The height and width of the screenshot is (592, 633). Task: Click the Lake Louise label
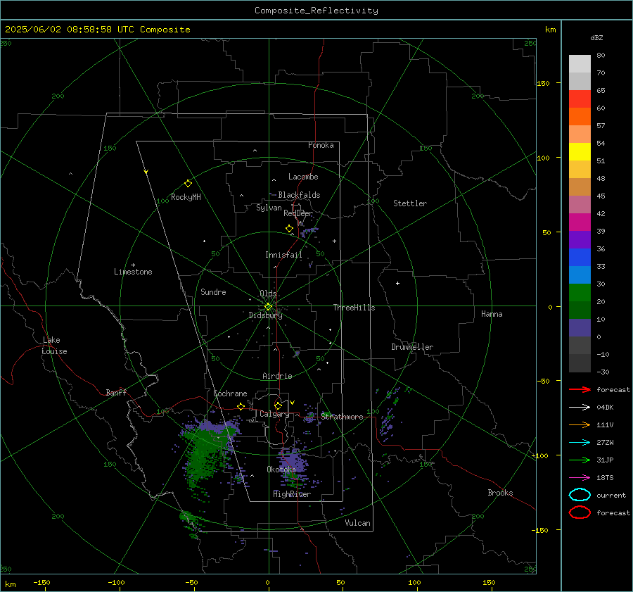point(54,346)
